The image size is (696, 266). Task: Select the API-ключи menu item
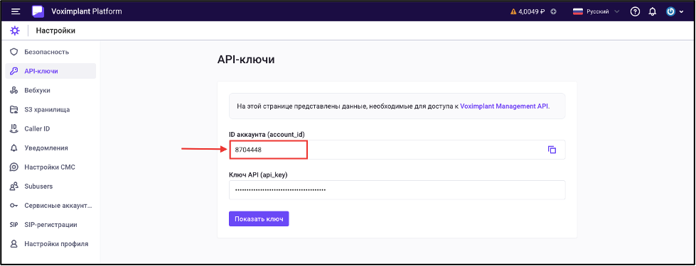[50, 71]
